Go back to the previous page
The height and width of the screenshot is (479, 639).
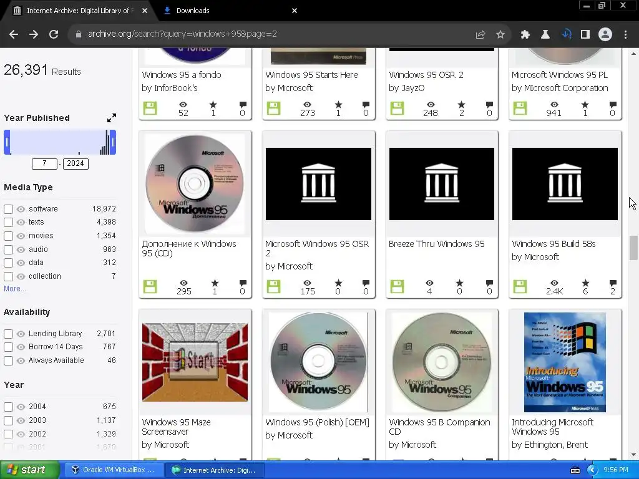coord(14,34)
